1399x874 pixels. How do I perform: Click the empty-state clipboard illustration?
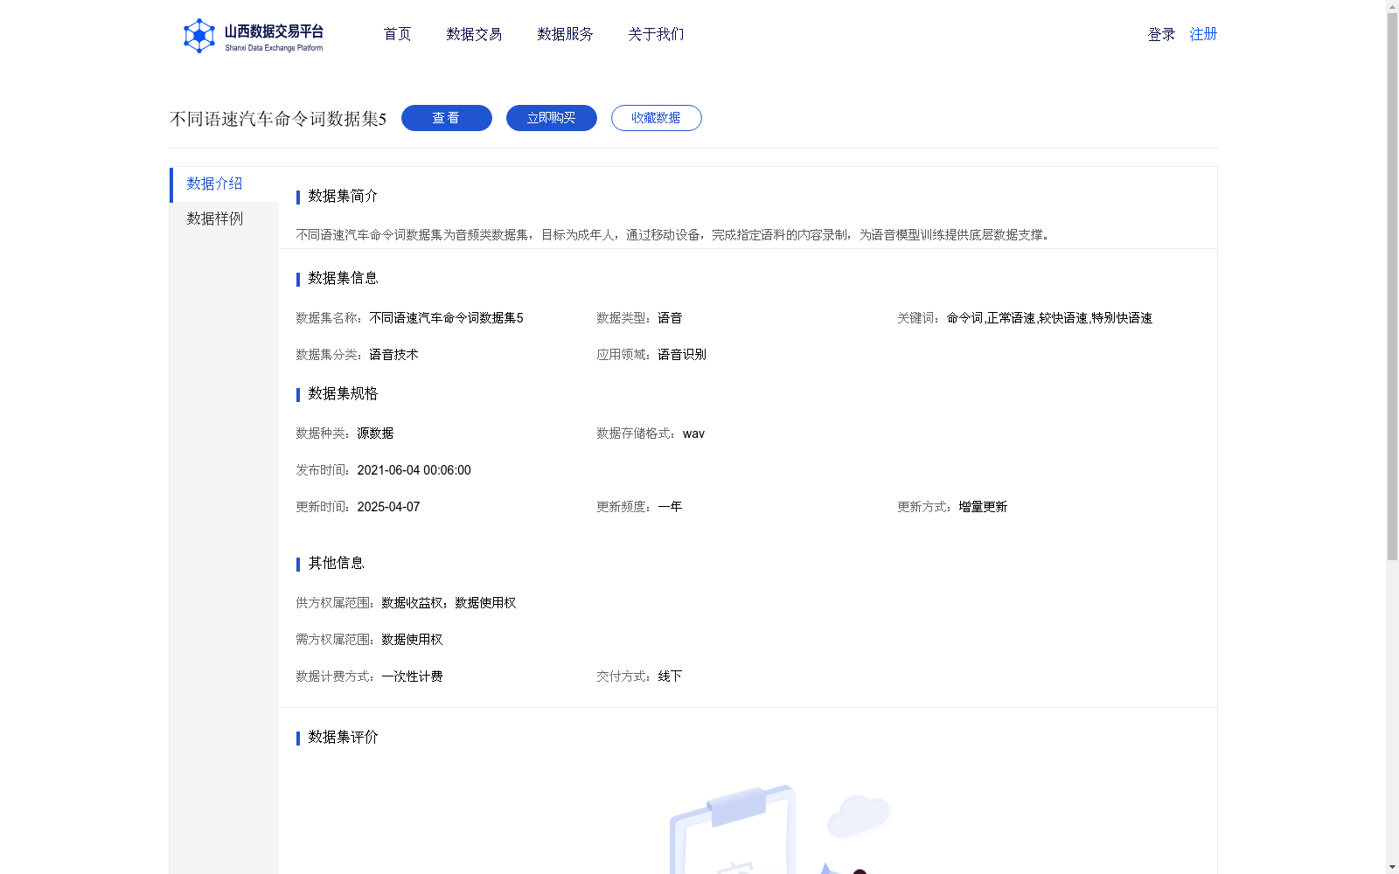coord(778,829)
